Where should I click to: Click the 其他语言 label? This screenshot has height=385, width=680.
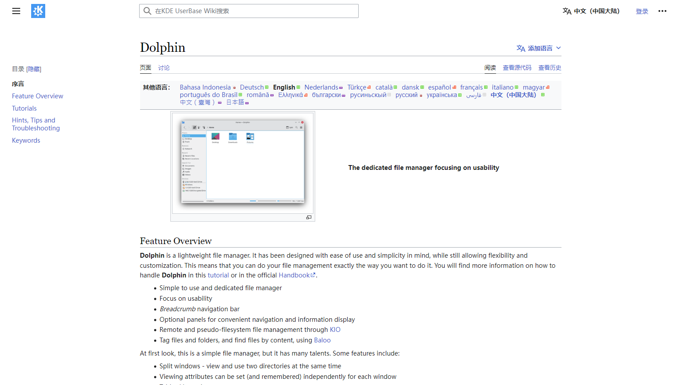coord(156,87)
